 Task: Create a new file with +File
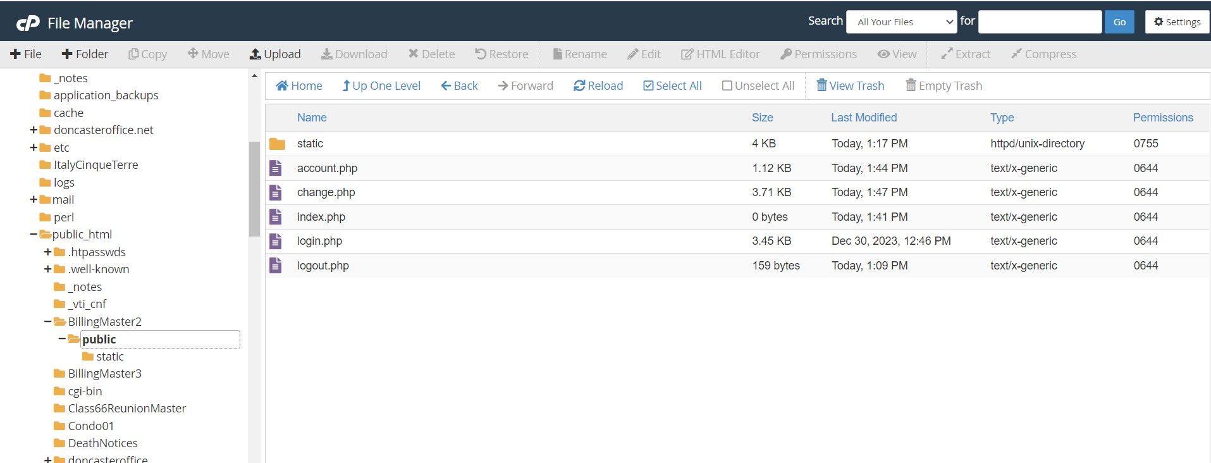pos(26,54)
